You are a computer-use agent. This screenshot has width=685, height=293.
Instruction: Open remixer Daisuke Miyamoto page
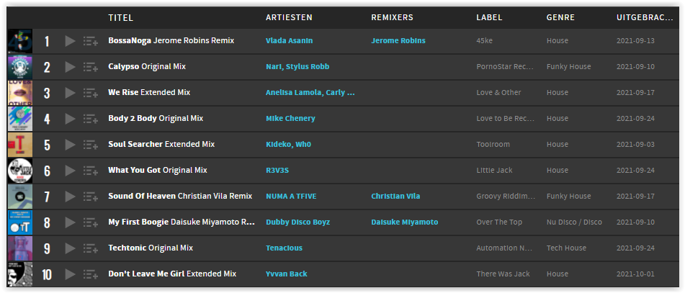(405, 222)
